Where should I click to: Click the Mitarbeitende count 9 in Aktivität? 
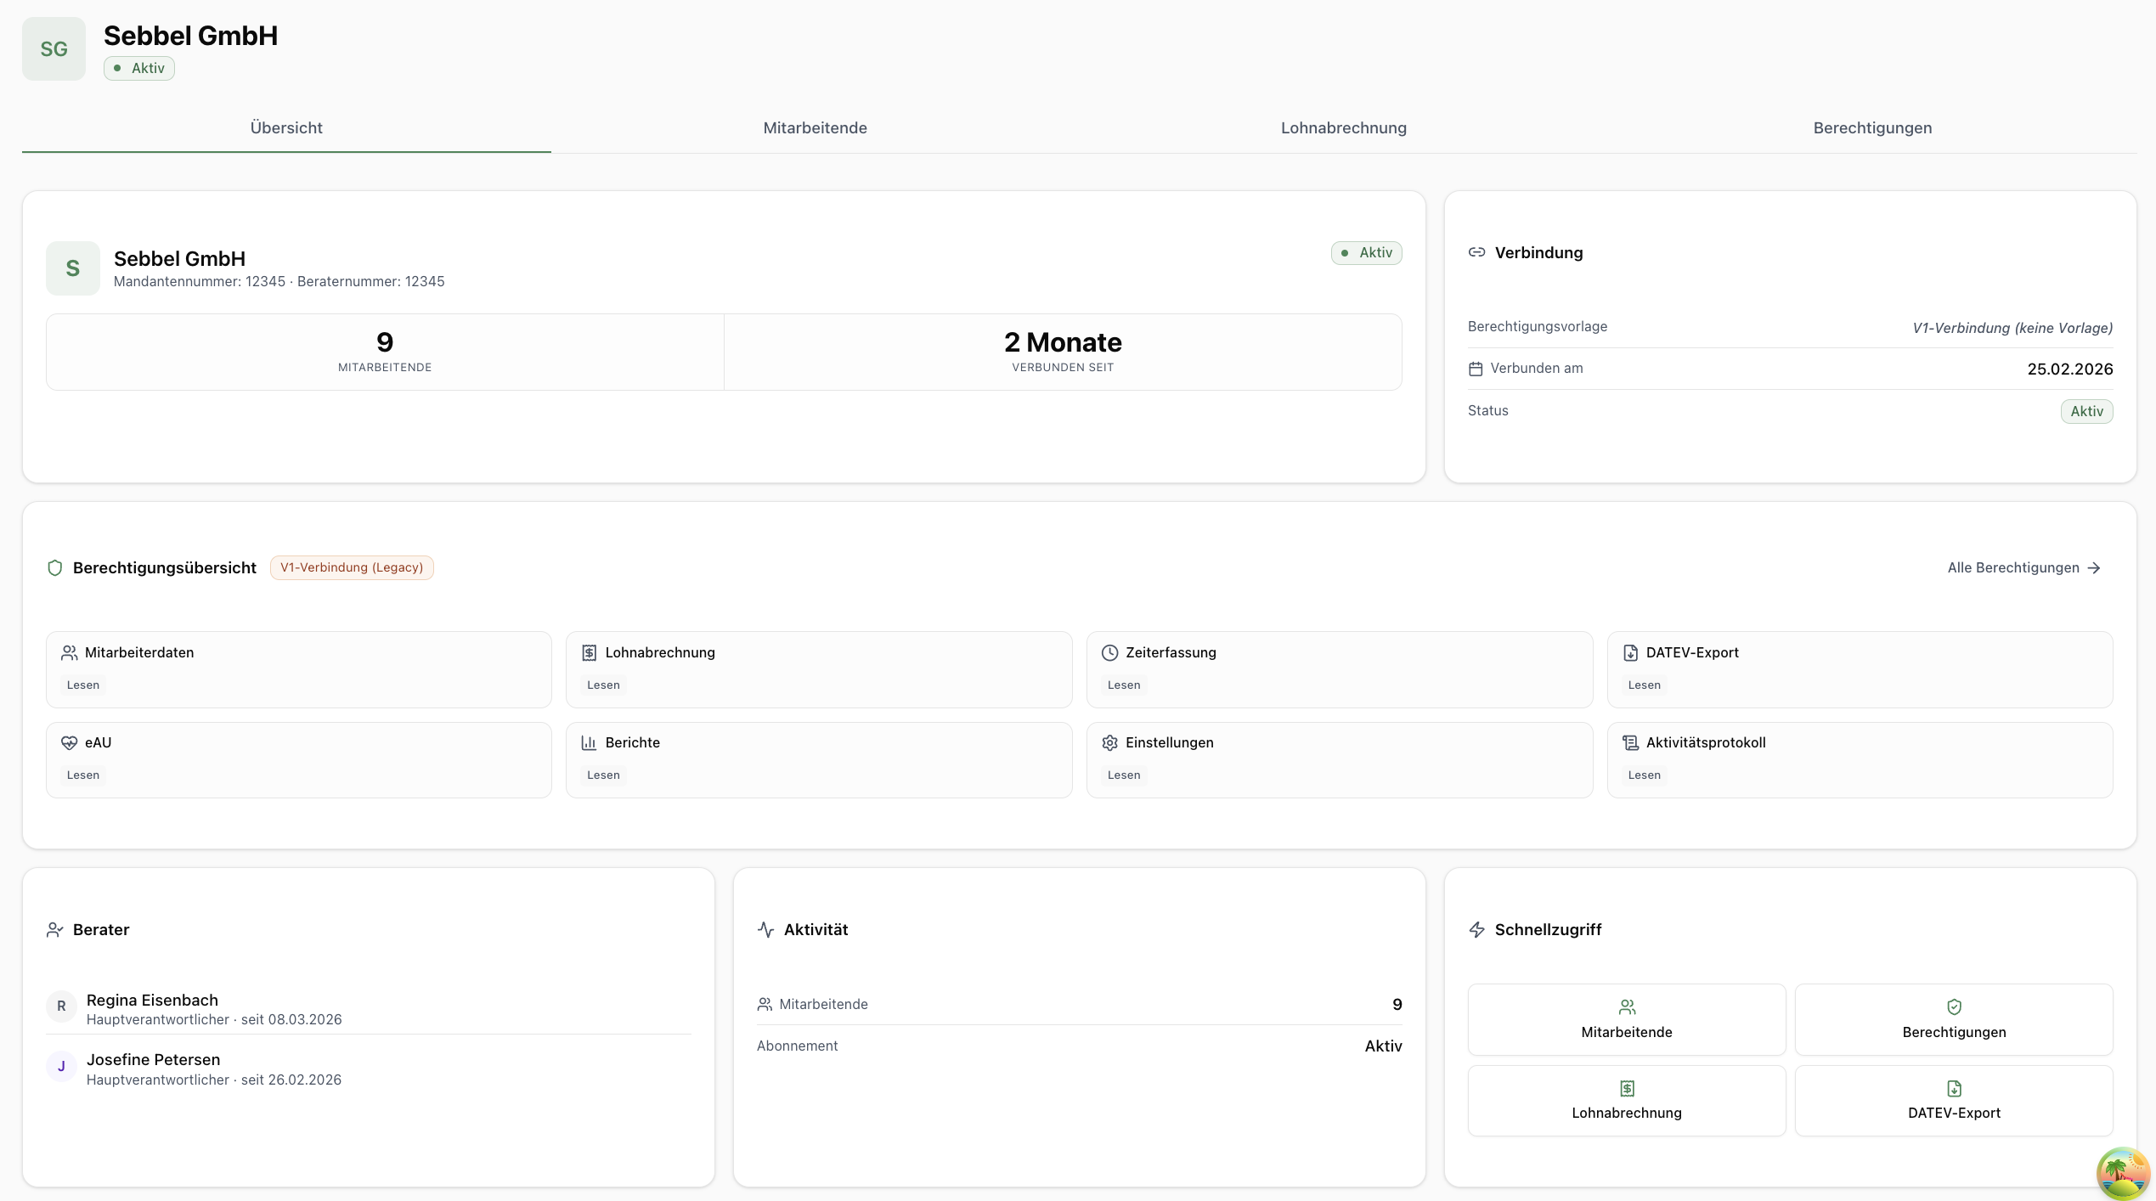(x=1397, y=1005)
